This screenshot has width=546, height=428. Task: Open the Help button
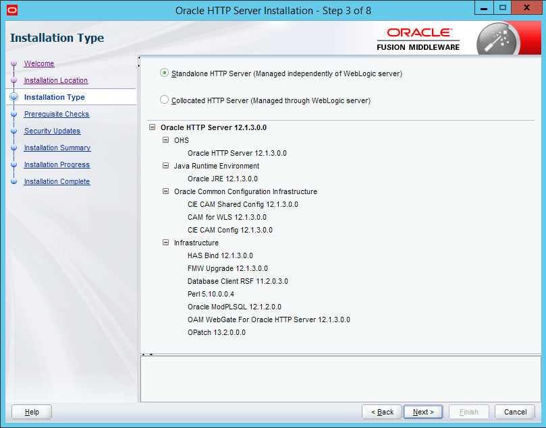pos(32,412)
